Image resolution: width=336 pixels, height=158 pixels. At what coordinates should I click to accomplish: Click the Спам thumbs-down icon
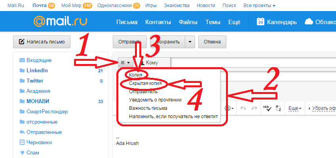tap(22, 152)
